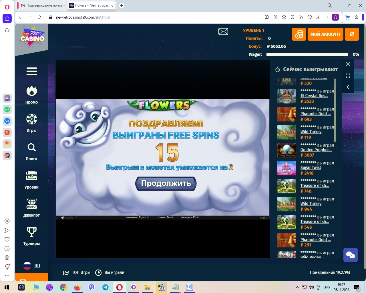The height and width of the screenshot is (293, 366).
Task: Open Вы играли tab
Action: tap(110, 273)
